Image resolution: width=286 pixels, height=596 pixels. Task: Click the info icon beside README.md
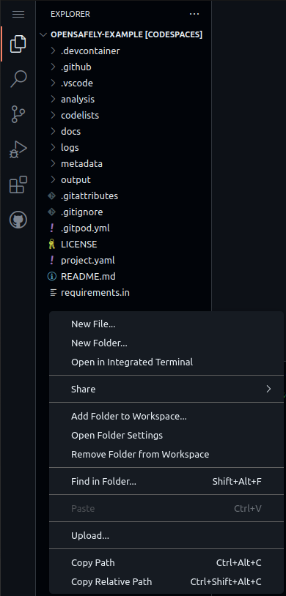(51, 276)
